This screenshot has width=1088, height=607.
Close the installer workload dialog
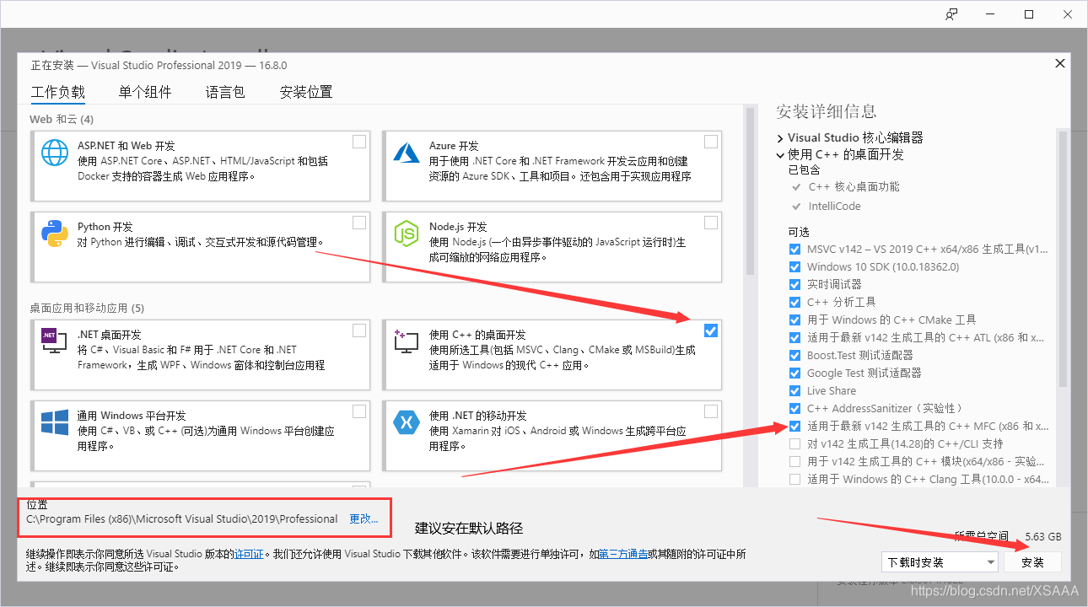click(x=1059, y=63)
